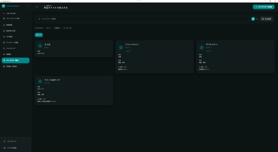
Task: Open システム設定 at sidebar bottom
Action: point(15,148)
